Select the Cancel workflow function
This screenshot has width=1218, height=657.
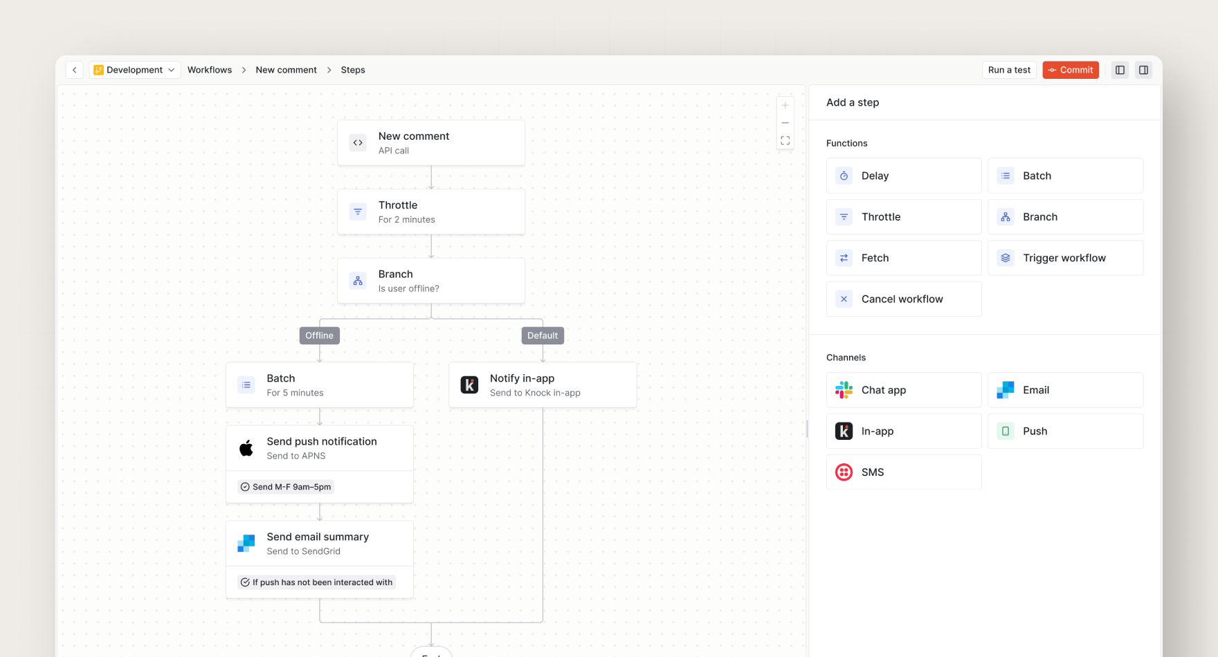[904, 299]
